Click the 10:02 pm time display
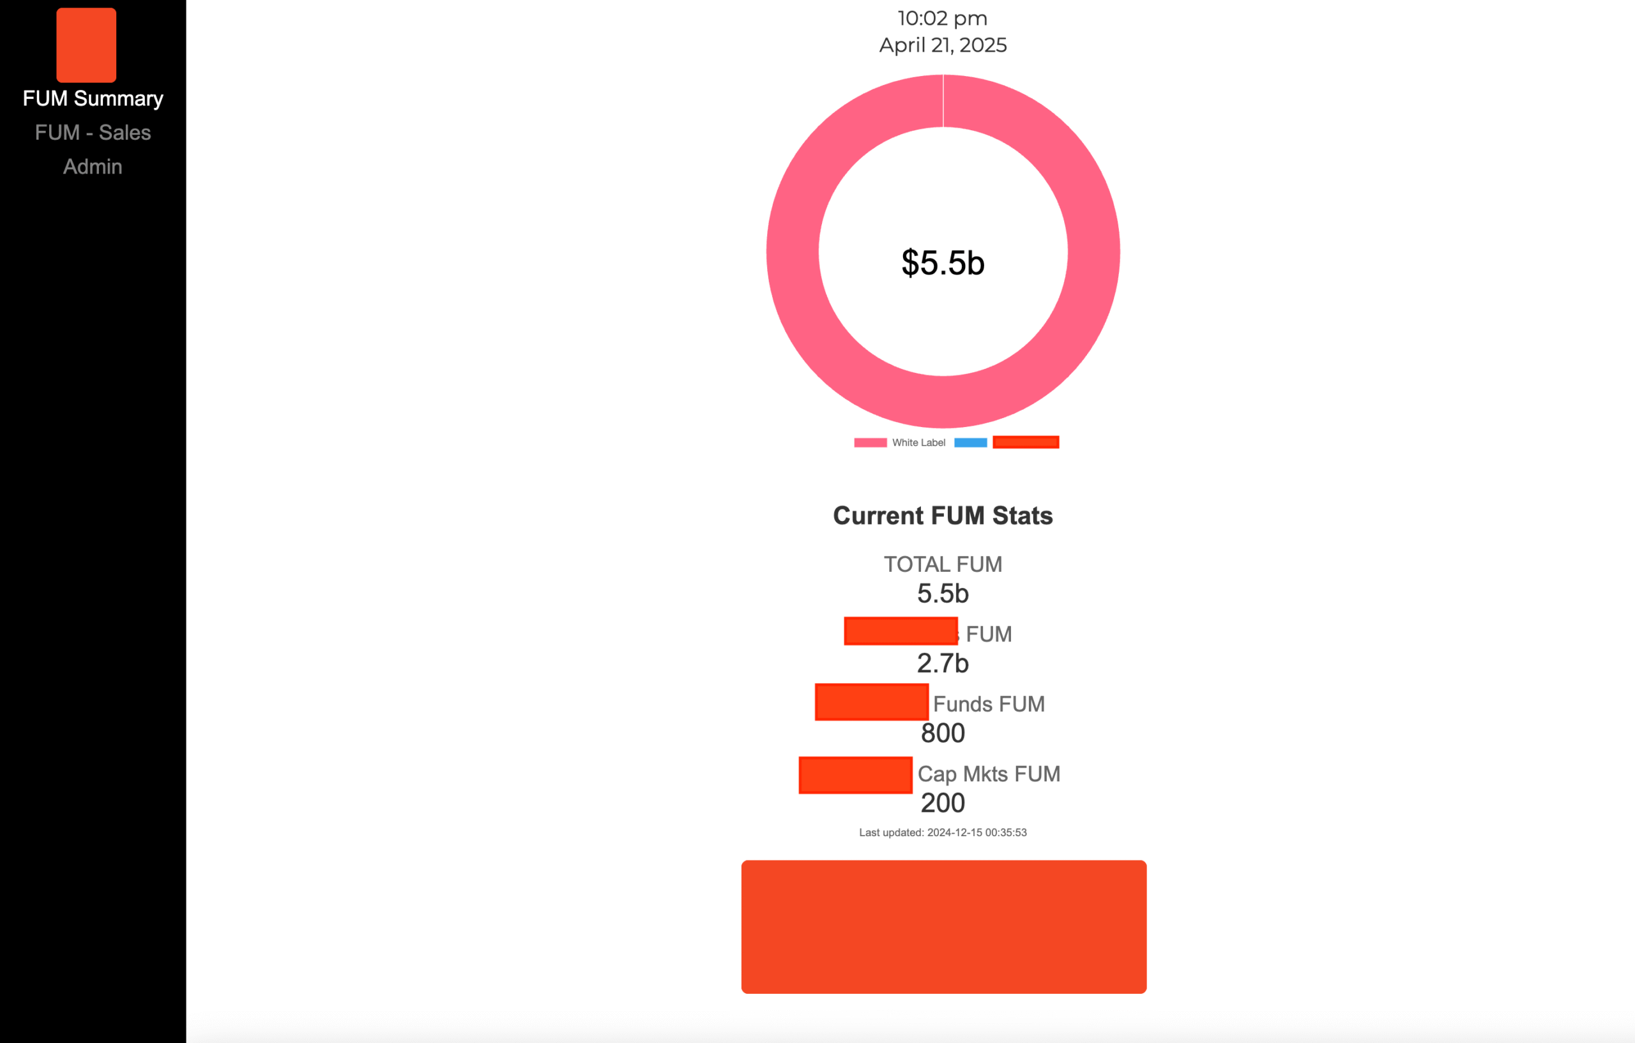Screen dimensions: 1635x1043 coord(943,19)
